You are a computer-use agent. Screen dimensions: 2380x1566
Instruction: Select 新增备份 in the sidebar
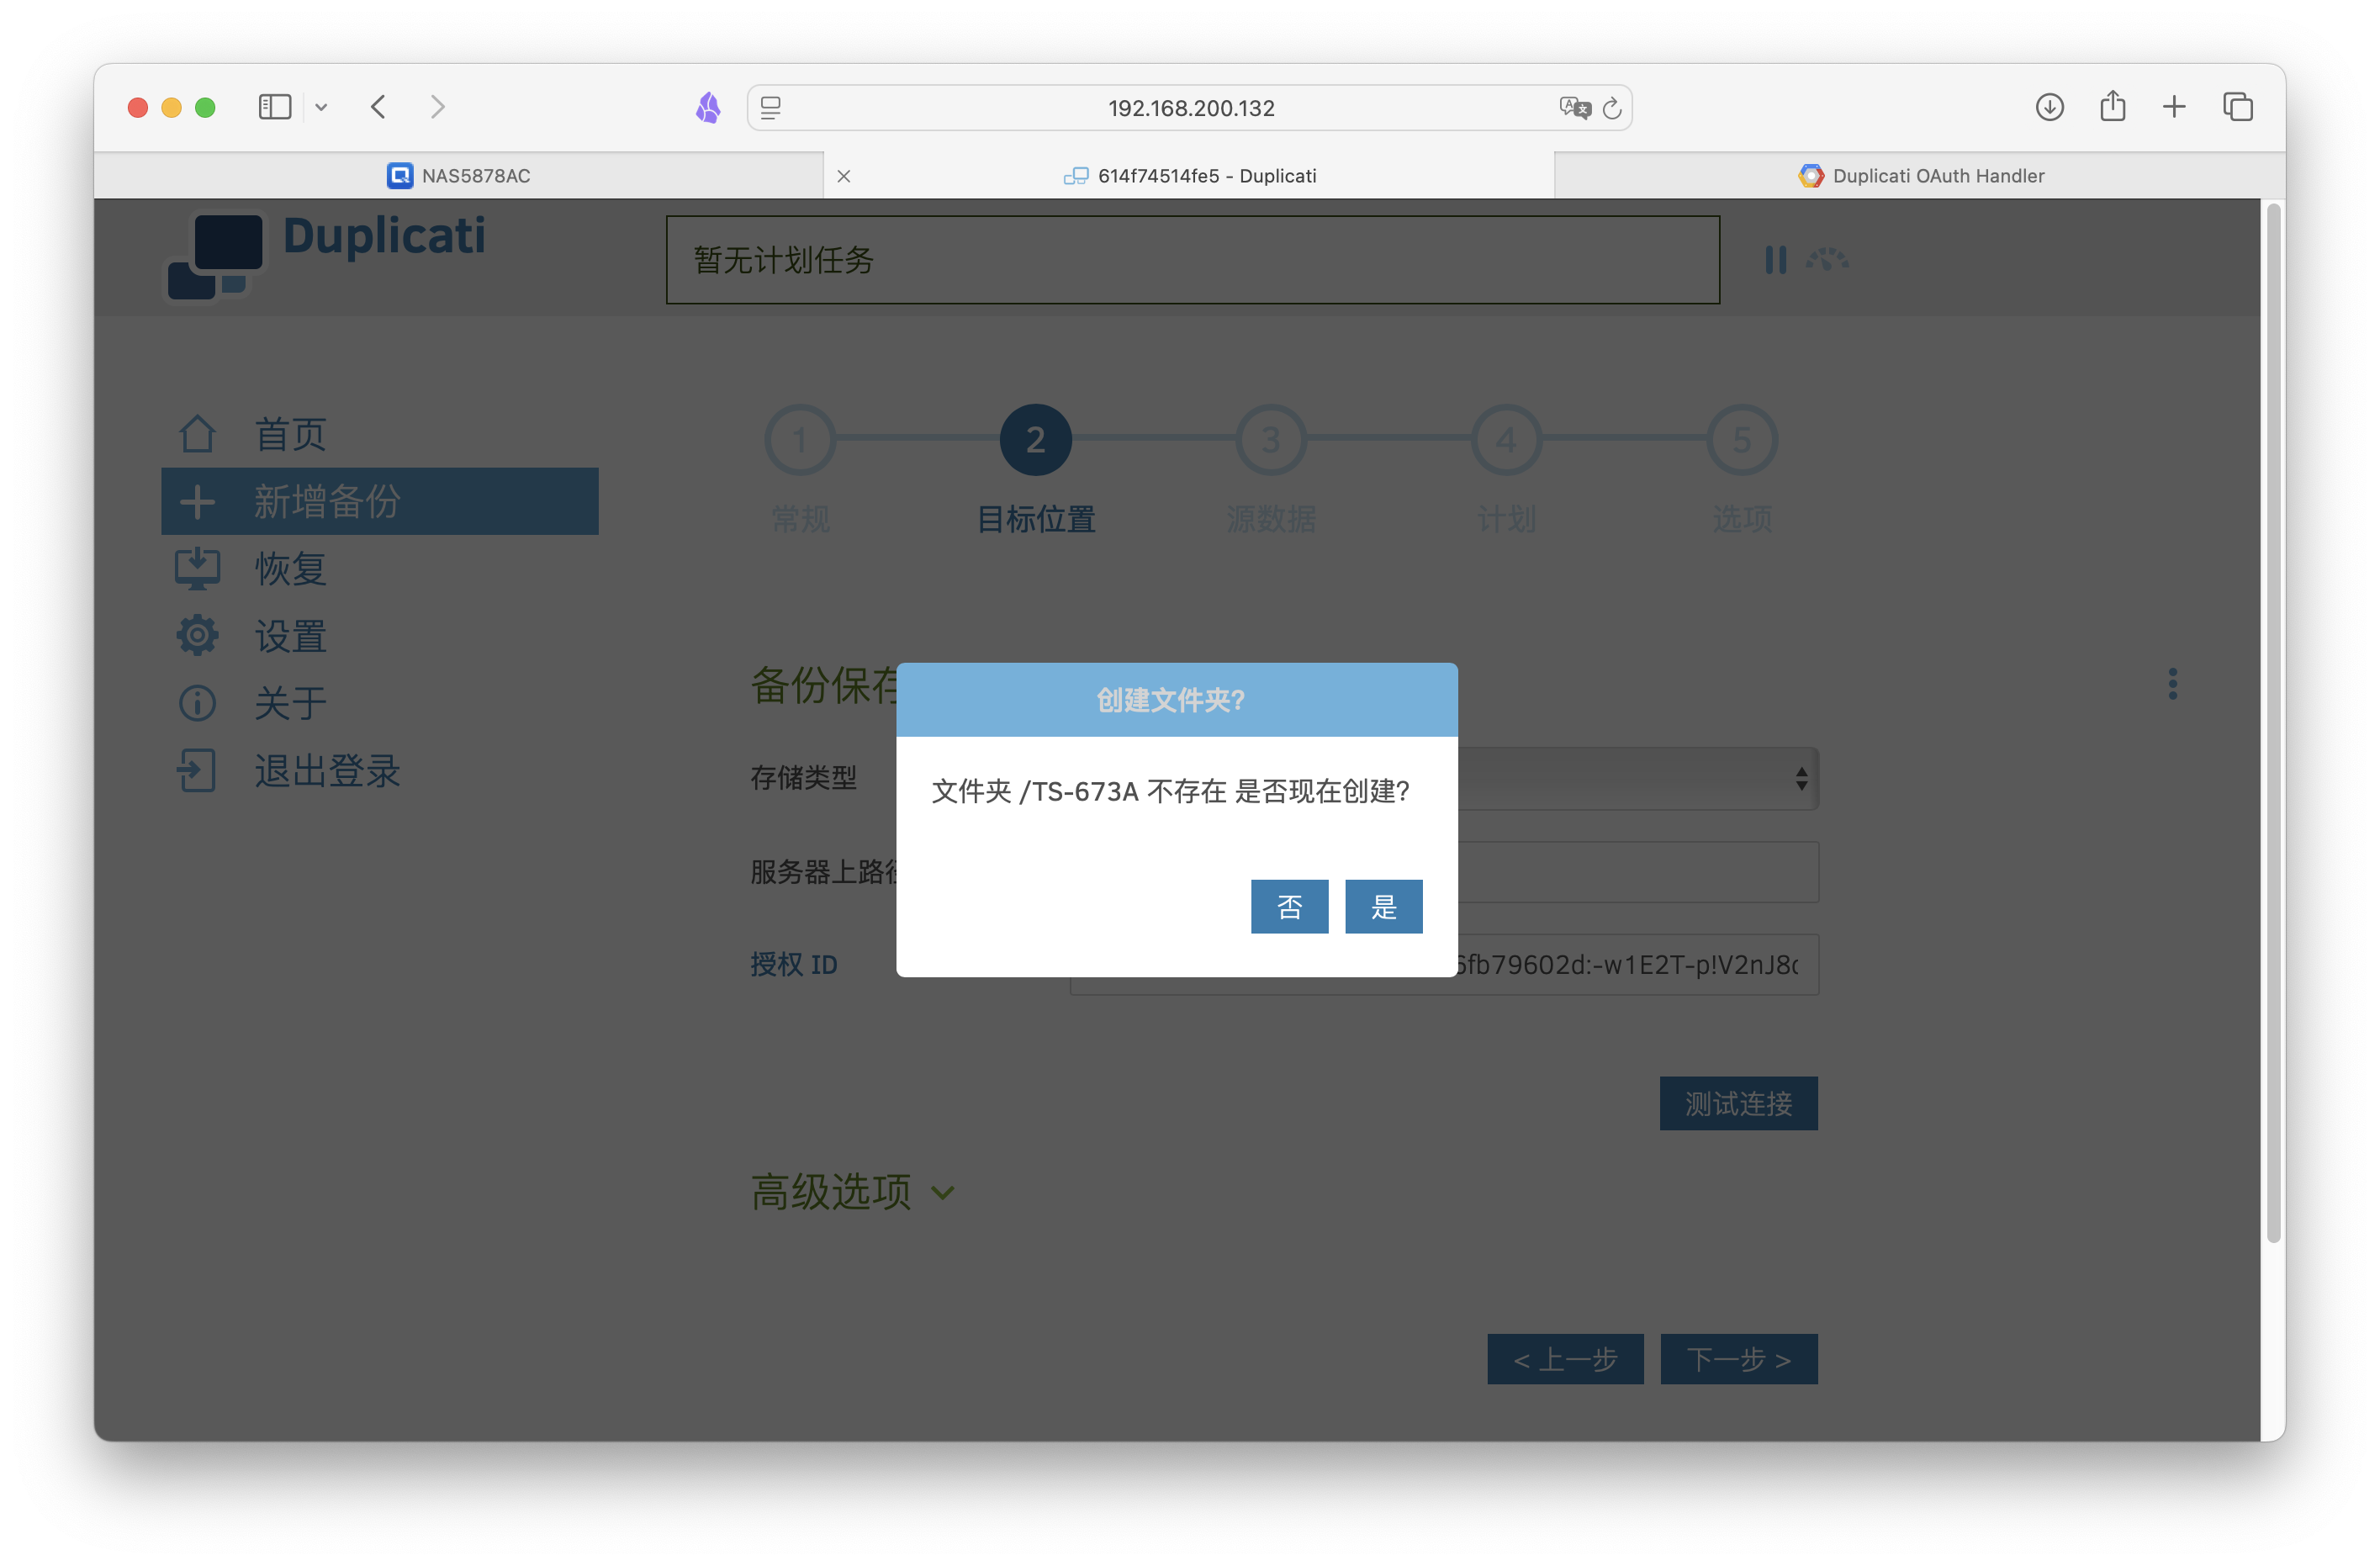[380, 501]
